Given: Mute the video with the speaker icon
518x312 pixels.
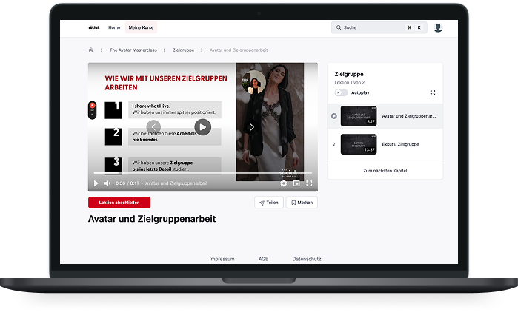Looking at the screenshot, I should (x=107, y=183).
